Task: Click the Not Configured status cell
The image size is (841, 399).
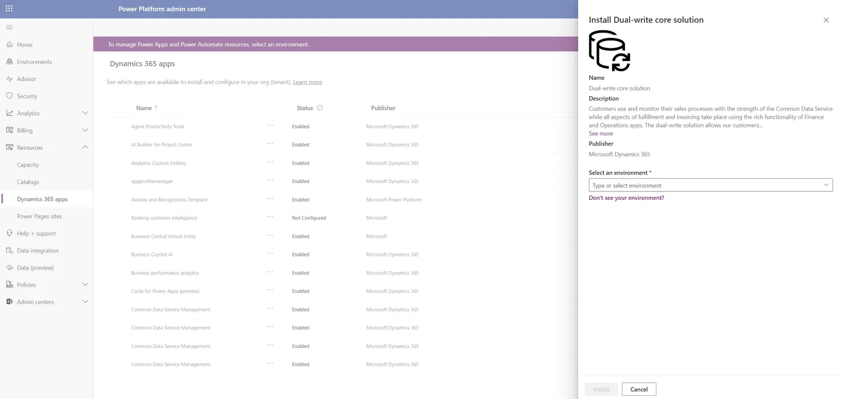Action: (309, 218)
